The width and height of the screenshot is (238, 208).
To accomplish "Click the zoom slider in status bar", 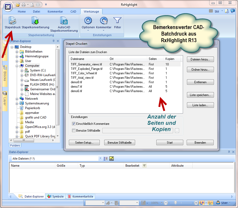I will [x=176, y=203].
